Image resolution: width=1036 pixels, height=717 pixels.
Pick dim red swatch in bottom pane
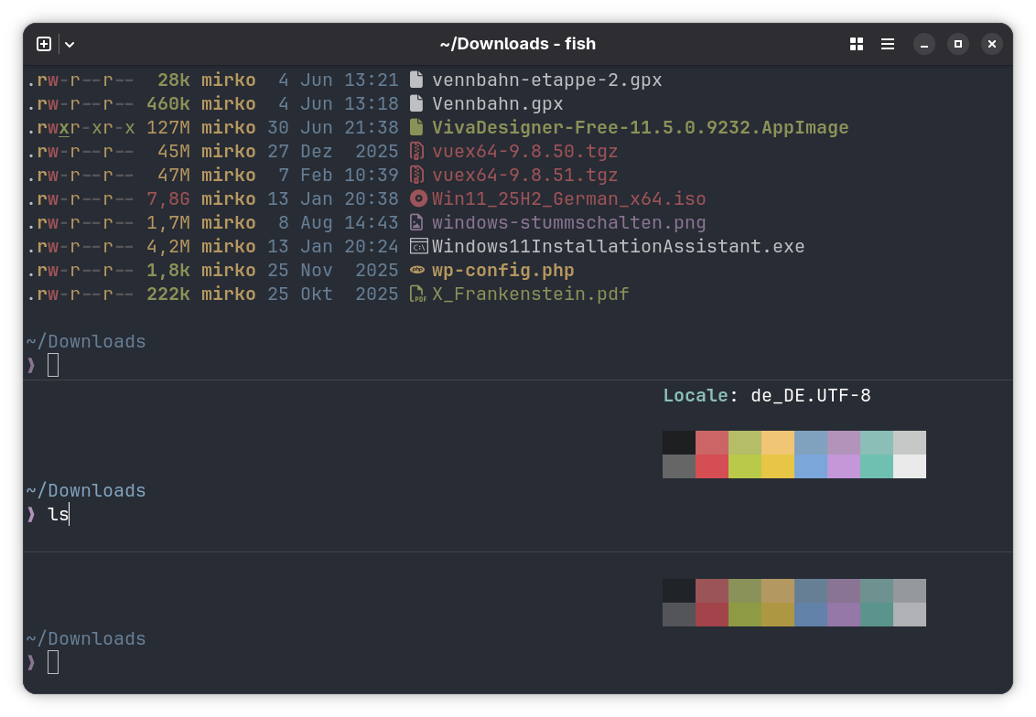[712, 591]
